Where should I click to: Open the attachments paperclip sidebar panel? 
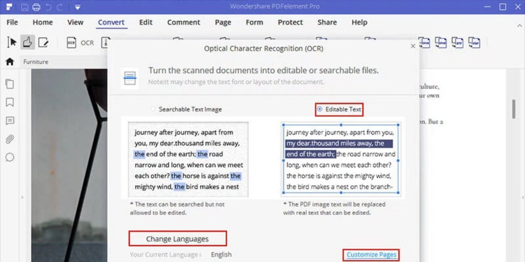click(10, 139)
